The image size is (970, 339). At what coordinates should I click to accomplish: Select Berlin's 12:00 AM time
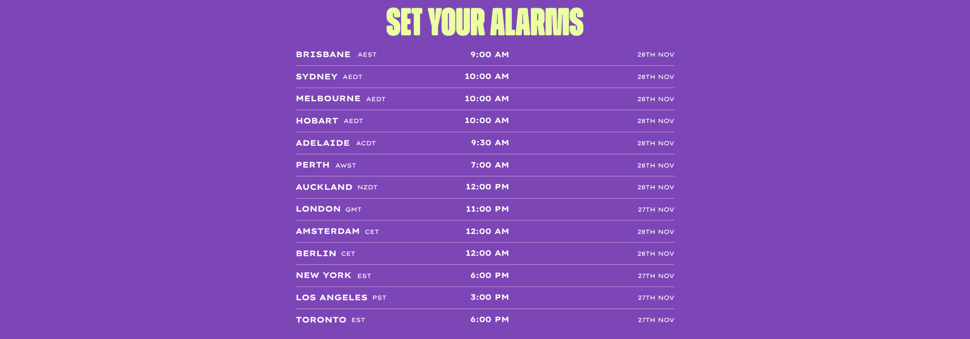click(x=487, y=253)
